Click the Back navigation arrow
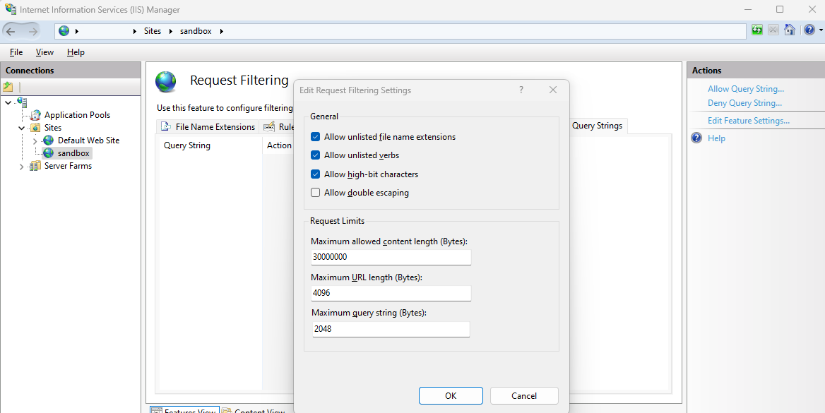825x413 pixels. point(11,31)
